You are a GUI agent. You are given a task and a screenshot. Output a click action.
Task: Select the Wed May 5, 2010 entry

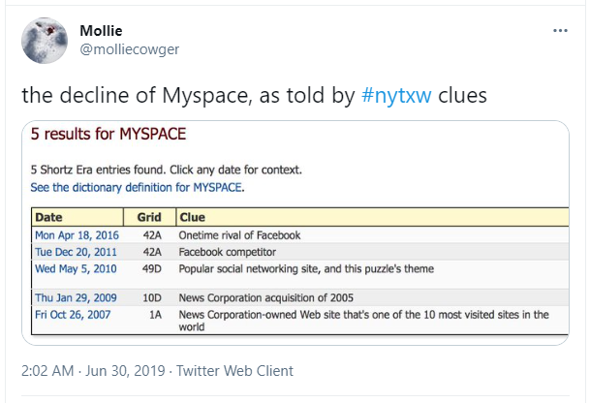(x=77, y=268)
